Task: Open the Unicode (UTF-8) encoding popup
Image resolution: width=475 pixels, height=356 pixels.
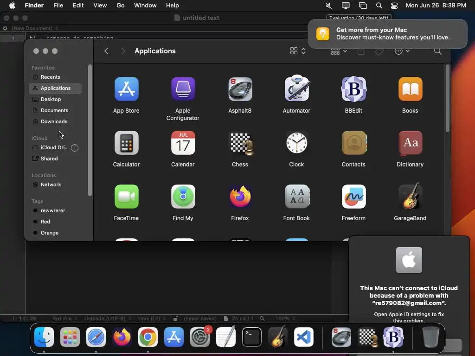Action: tap(108, 318)
